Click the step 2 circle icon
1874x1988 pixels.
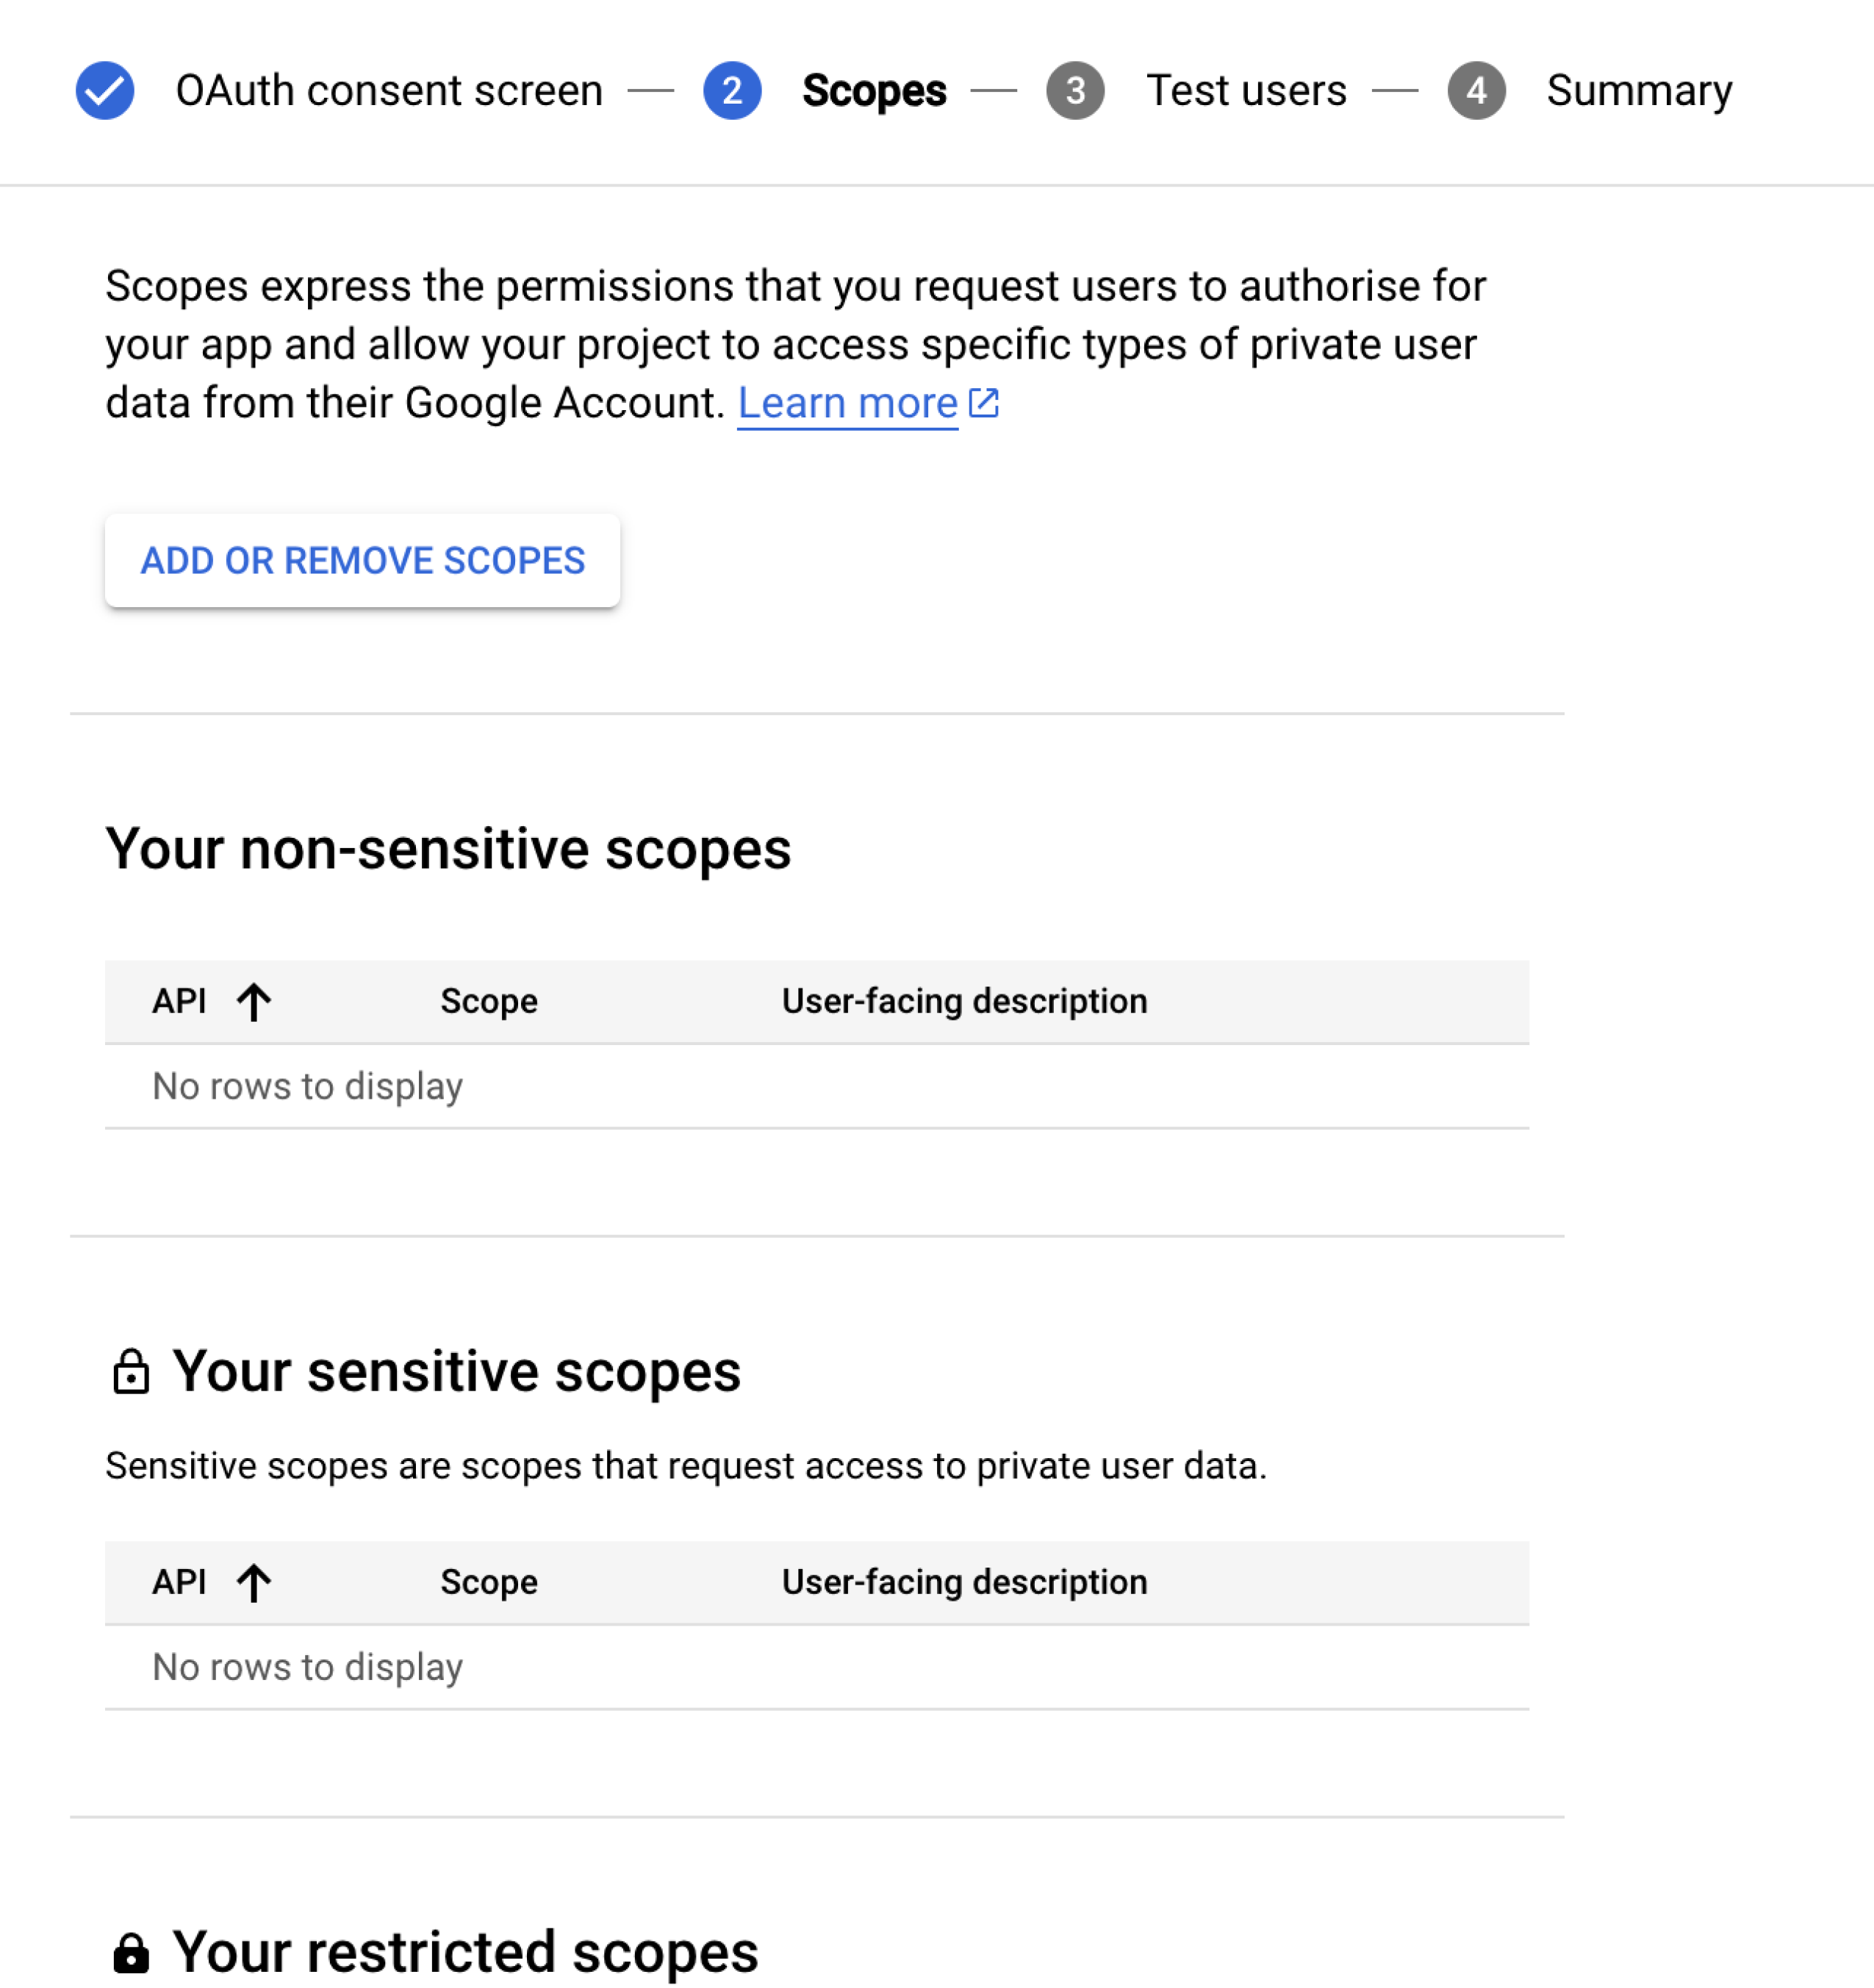point(732,91)
